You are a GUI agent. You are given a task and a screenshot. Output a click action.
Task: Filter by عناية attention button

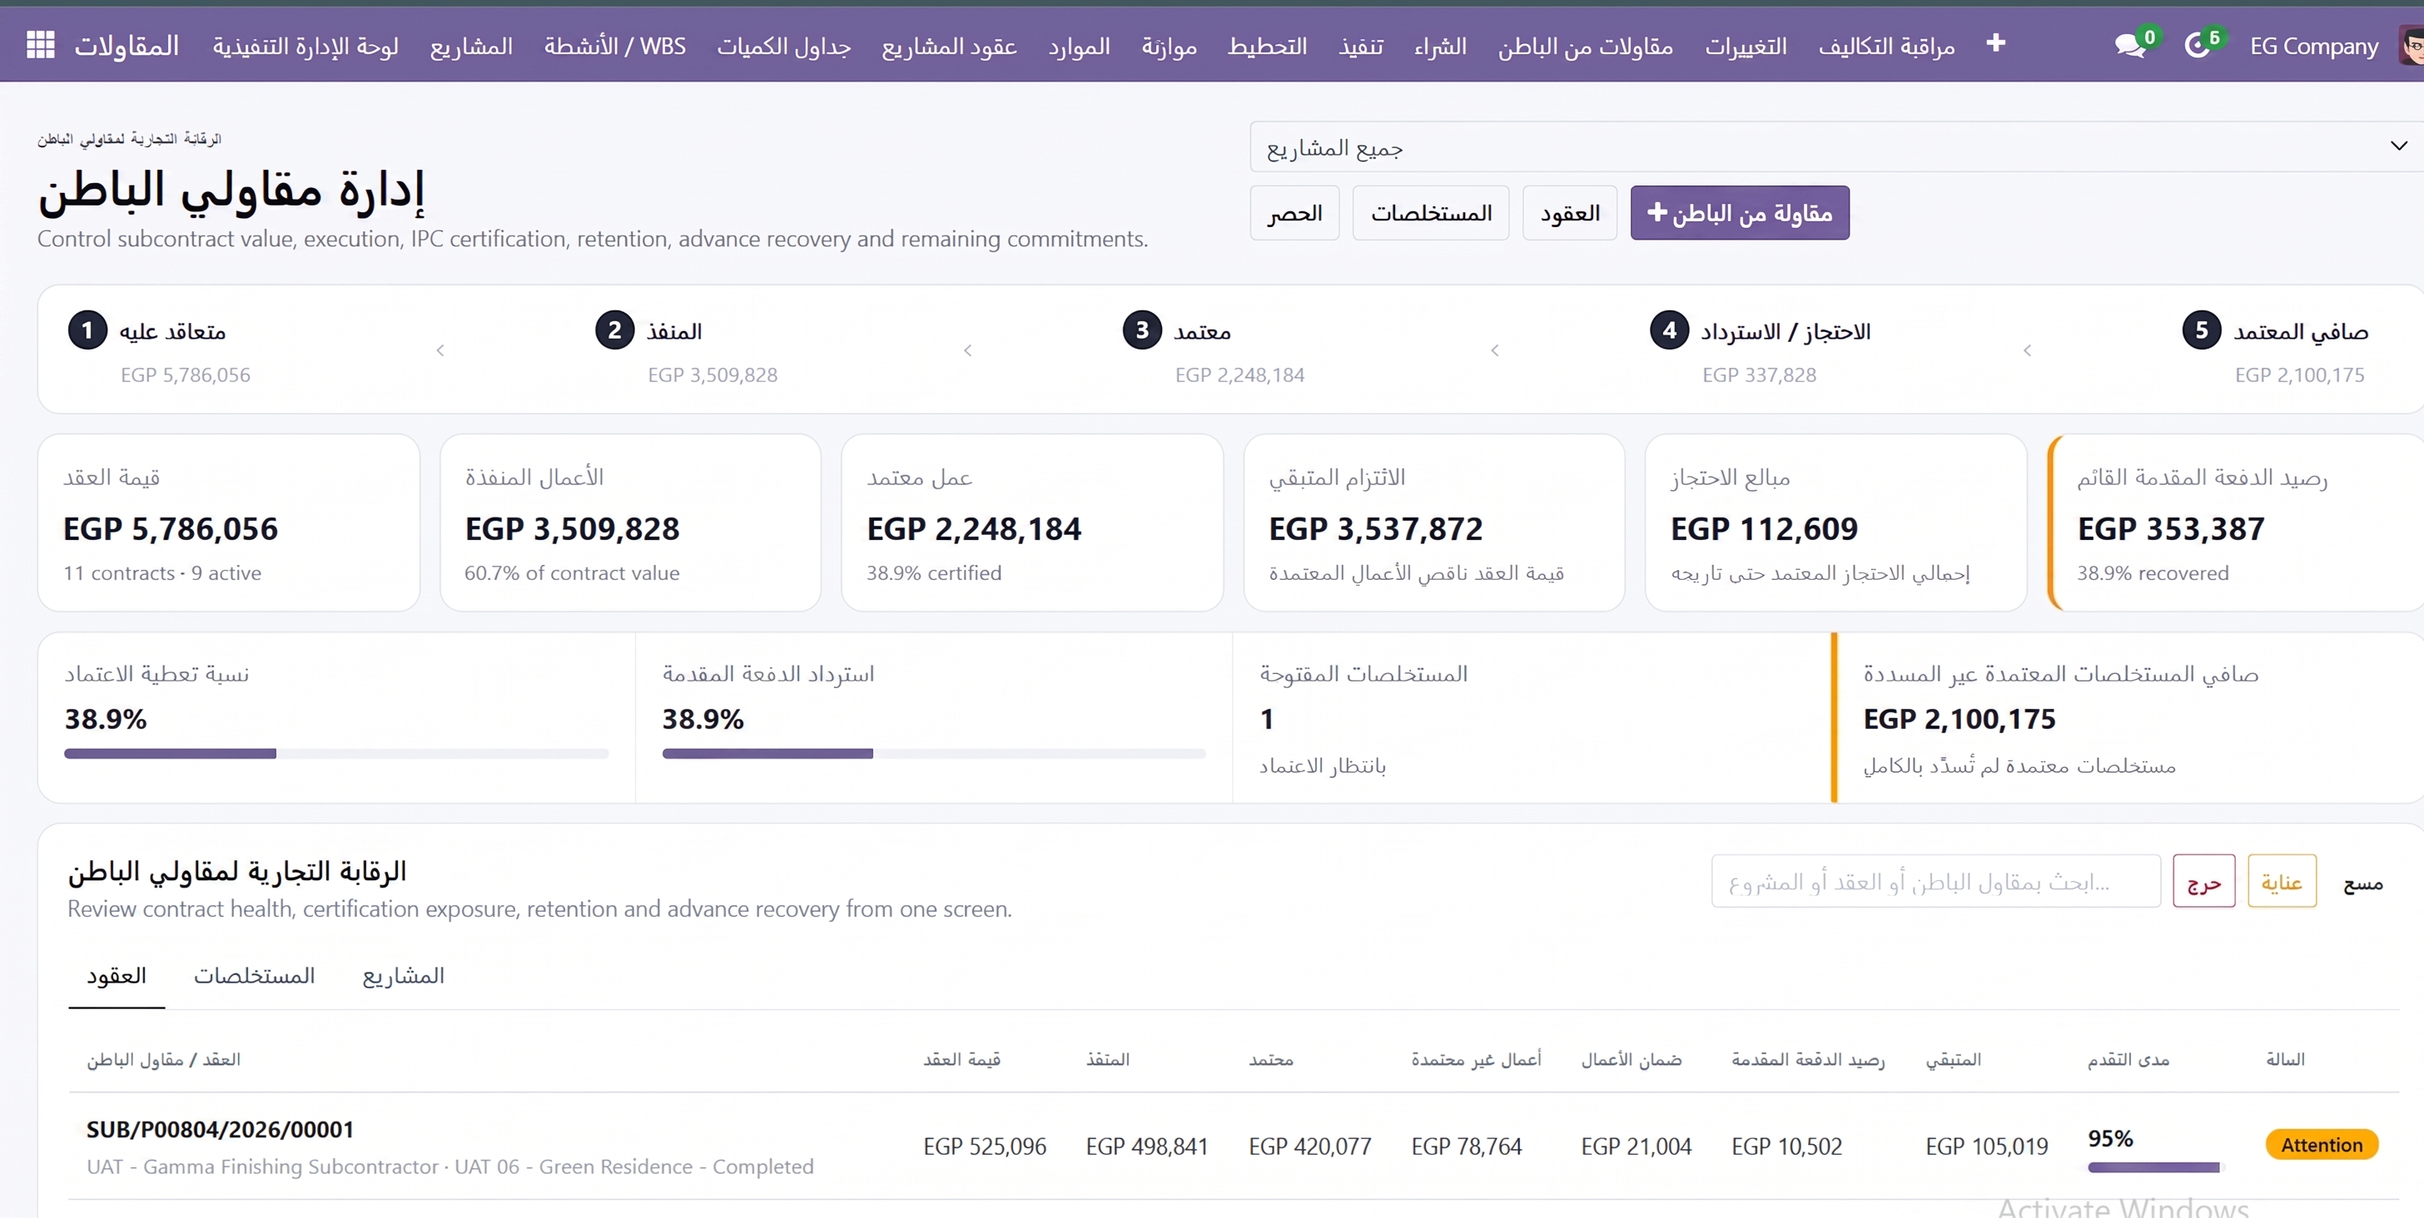tap(2281, 881)
